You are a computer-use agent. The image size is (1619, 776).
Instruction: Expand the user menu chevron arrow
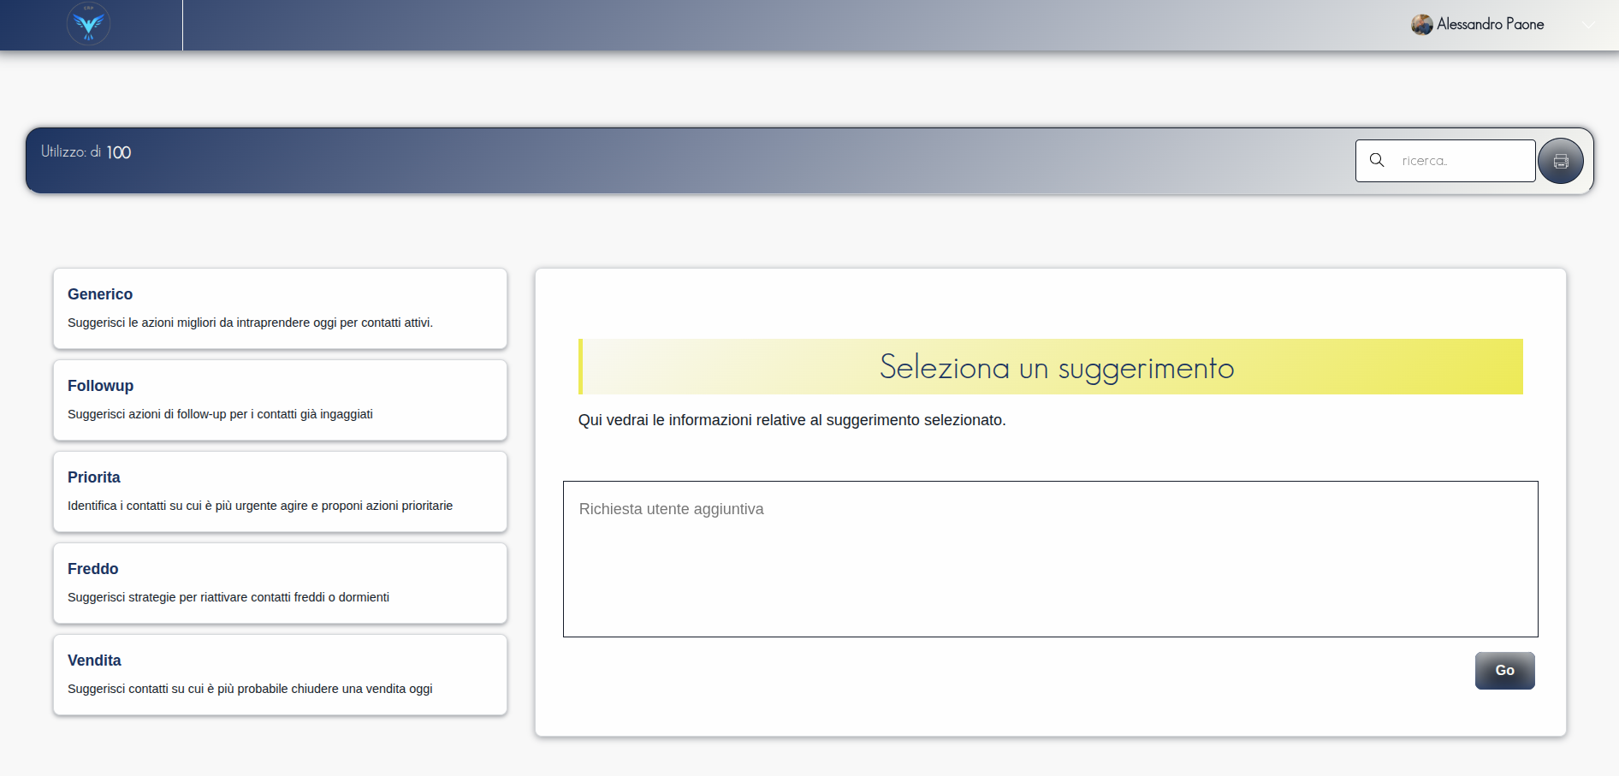tap(1588, 25)
